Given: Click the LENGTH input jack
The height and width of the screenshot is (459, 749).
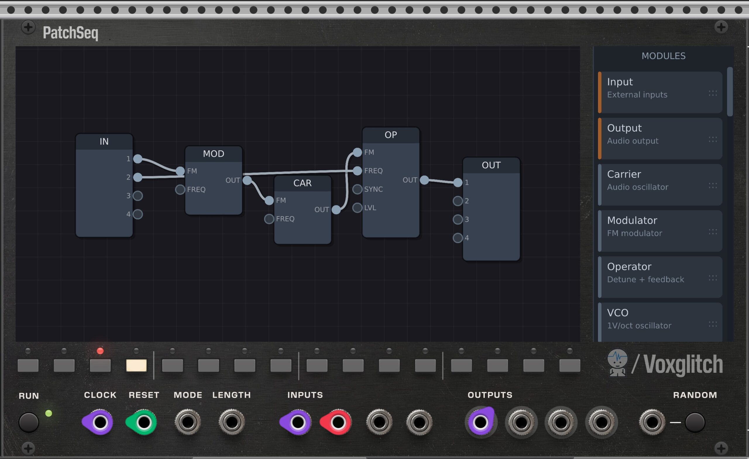Looking at the screenshot, I should [x=232, y=422].
